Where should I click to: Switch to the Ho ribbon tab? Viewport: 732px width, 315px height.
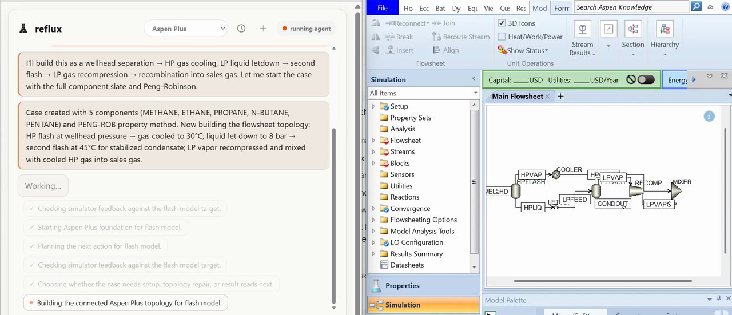408,8
